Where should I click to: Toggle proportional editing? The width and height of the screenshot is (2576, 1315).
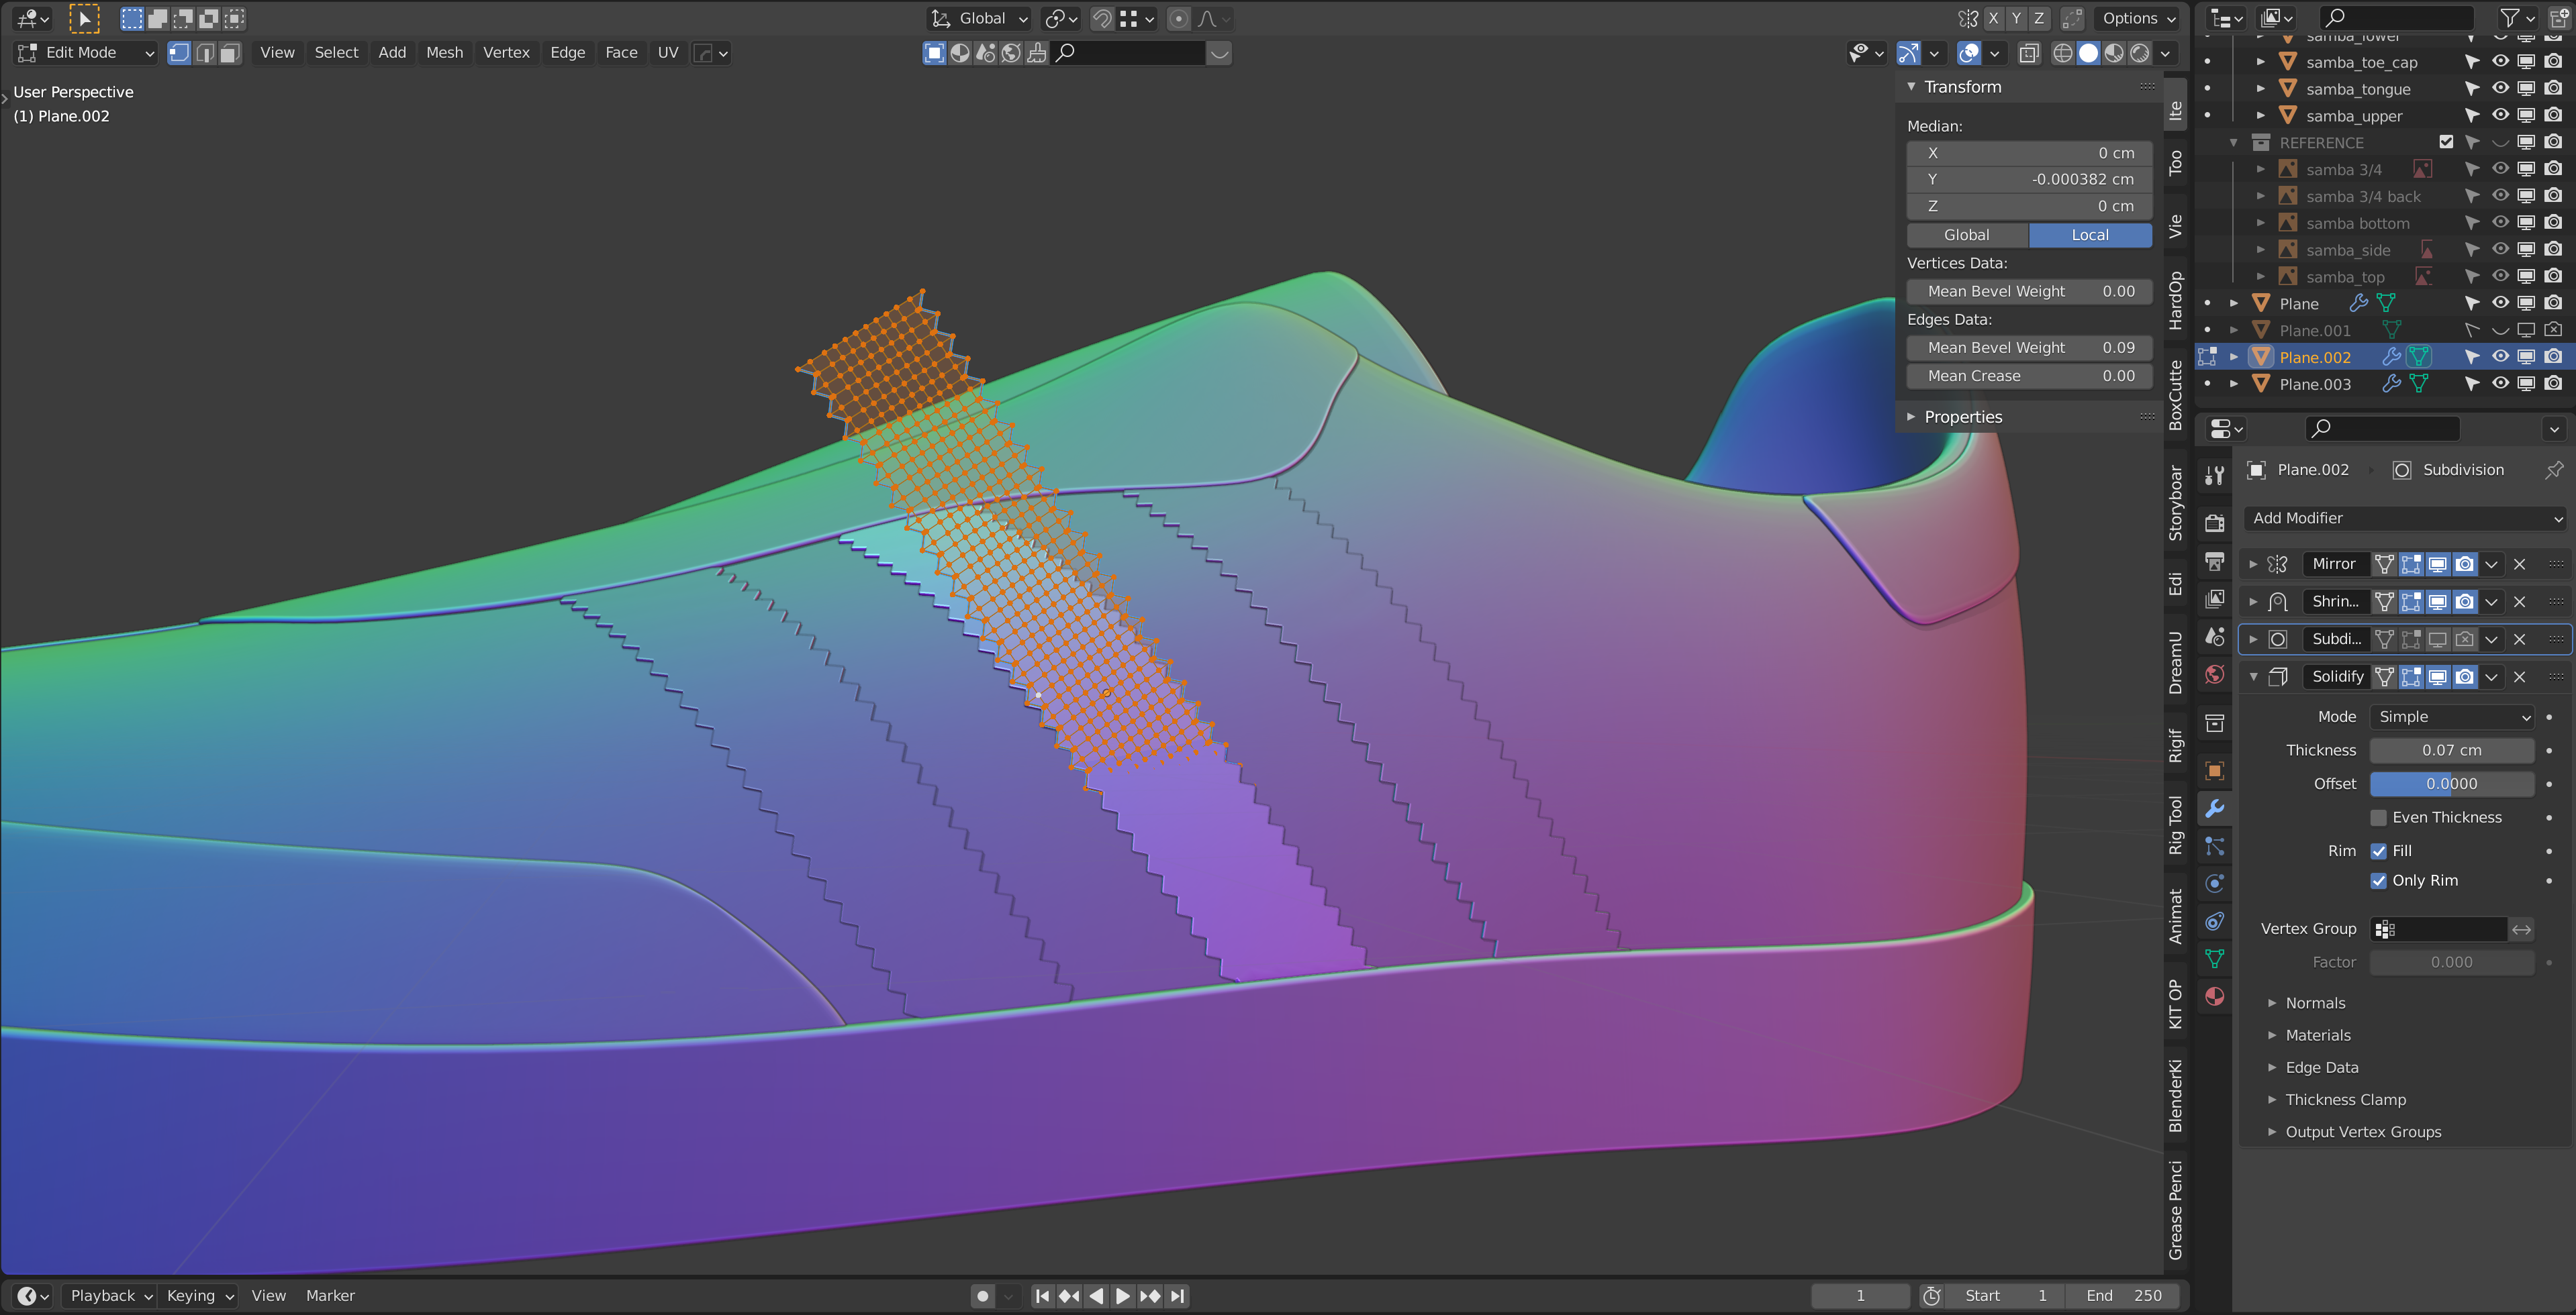pyautogui.click(x=1179, y=18)
